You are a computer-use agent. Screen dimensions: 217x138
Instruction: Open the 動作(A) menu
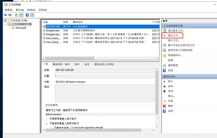tap(20, 10)
